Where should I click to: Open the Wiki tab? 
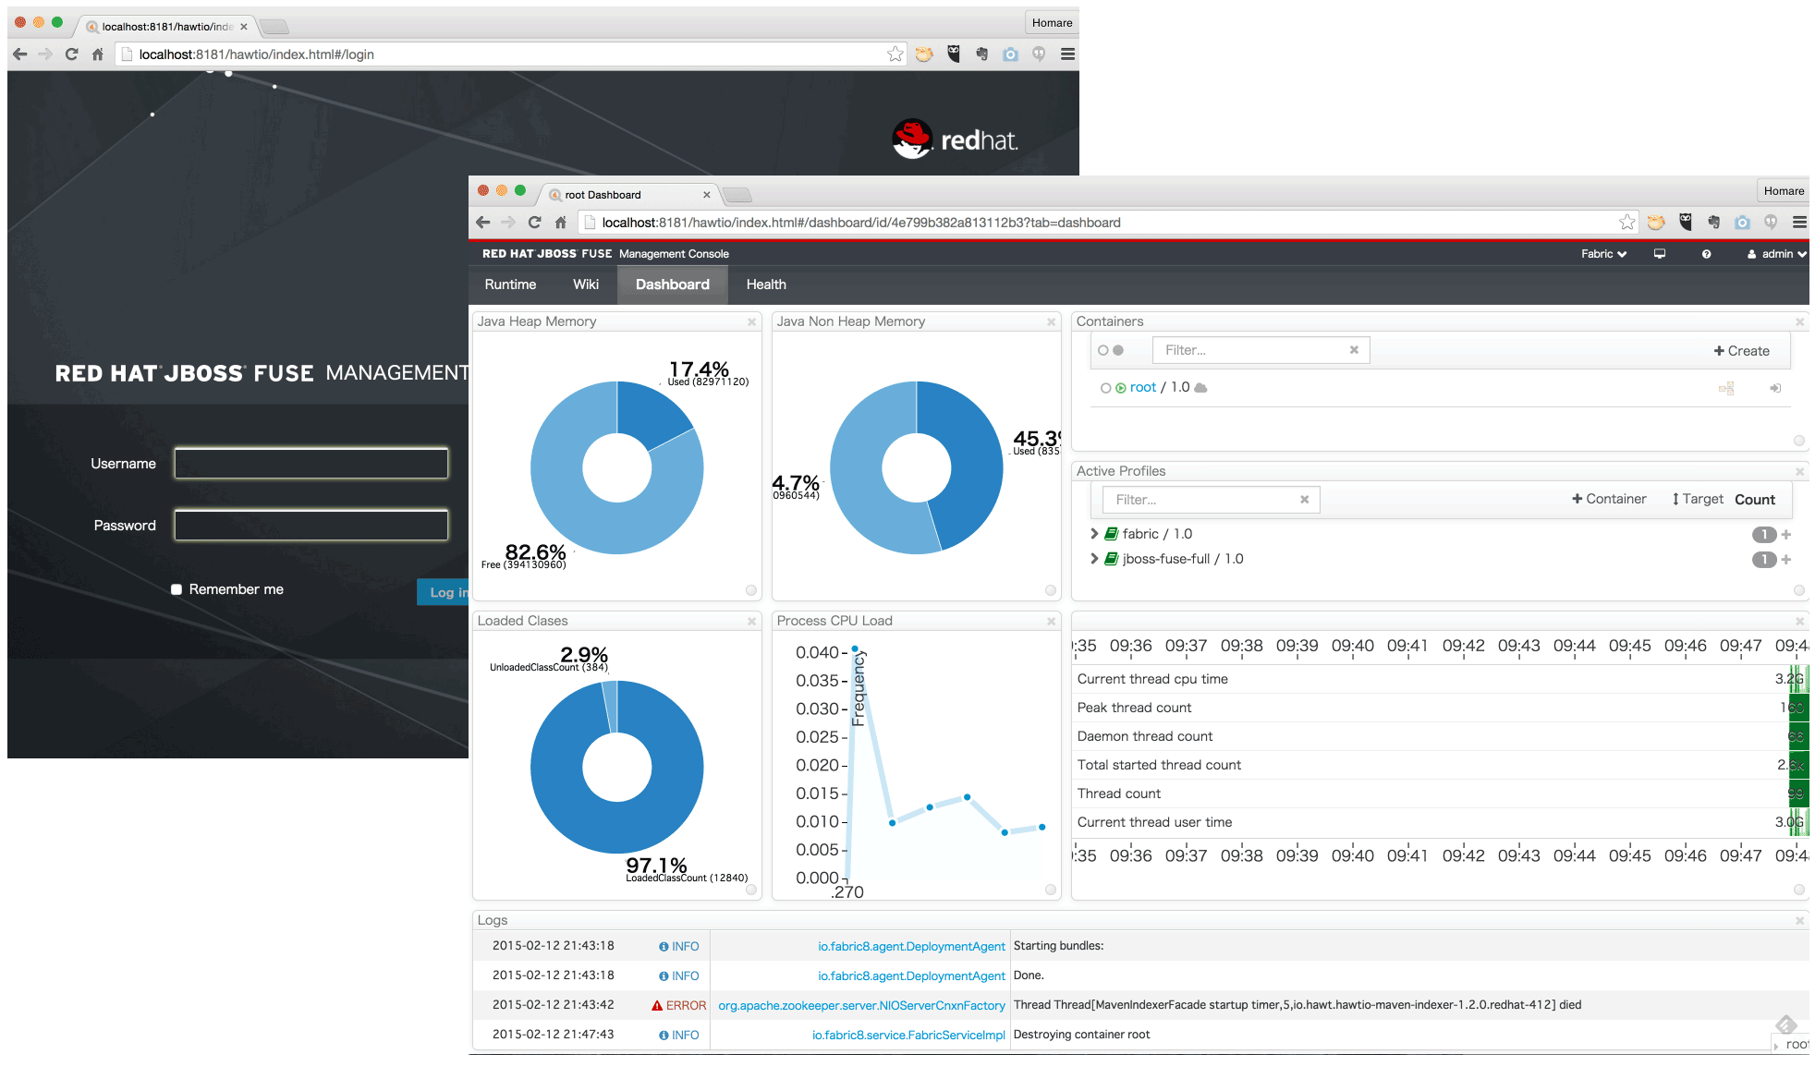[586, 285]
